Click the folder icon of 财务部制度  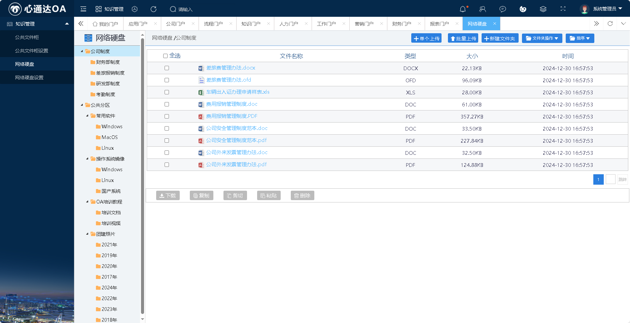[x=93, y=62]
